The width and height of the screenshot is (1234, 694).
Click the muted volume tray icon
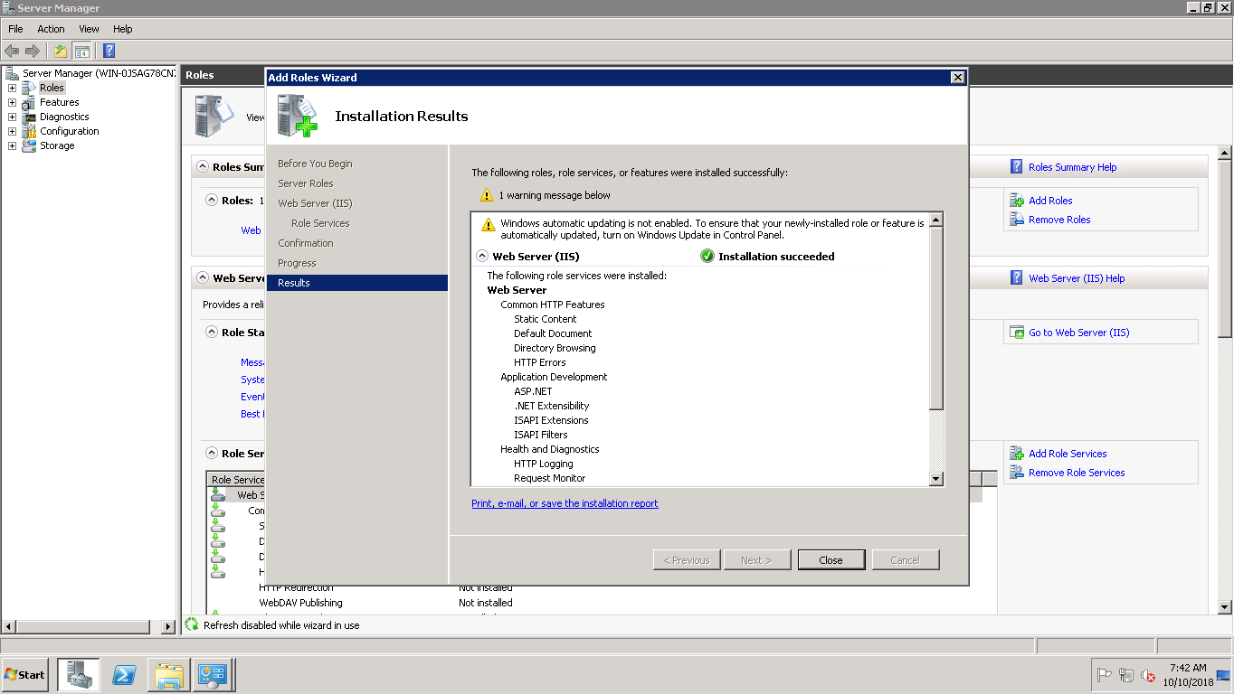[x=1148, y=675]
